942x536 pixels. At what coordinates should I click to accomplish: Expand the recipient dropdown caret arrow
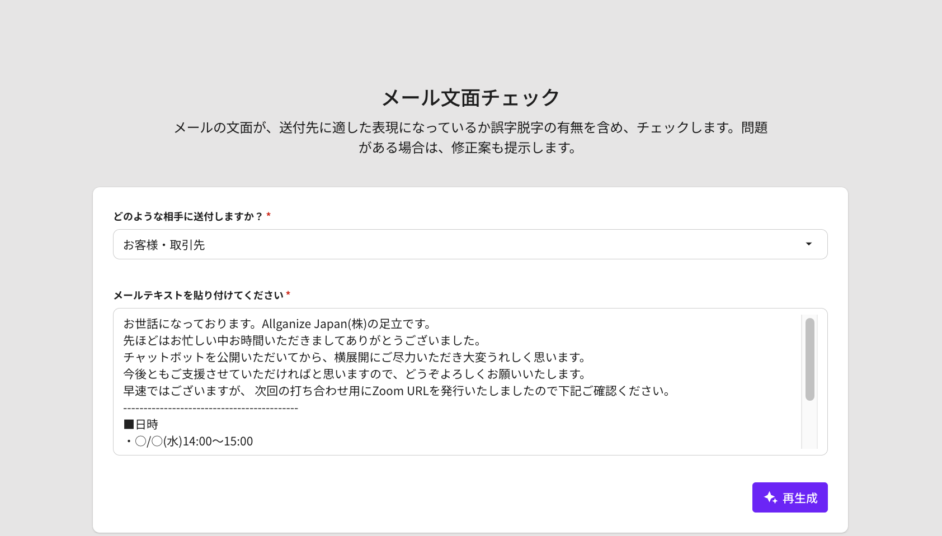point(808,244)
